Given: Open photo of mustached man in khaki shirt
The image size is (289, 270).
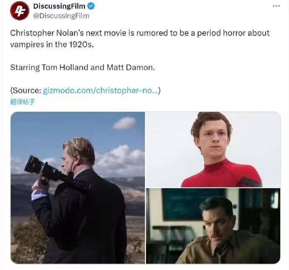Looking at the screenshot, I should [x=213, y=226].
